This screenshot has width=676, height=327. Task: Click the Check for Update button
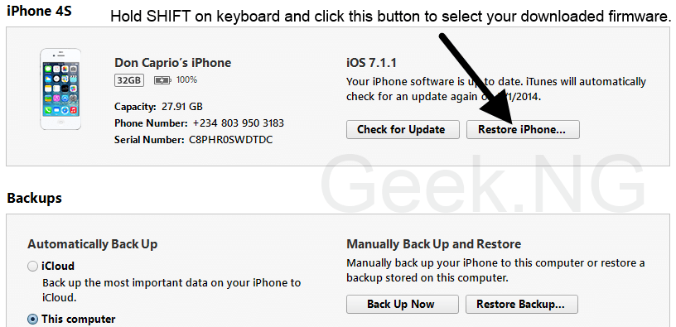[403, 130]
